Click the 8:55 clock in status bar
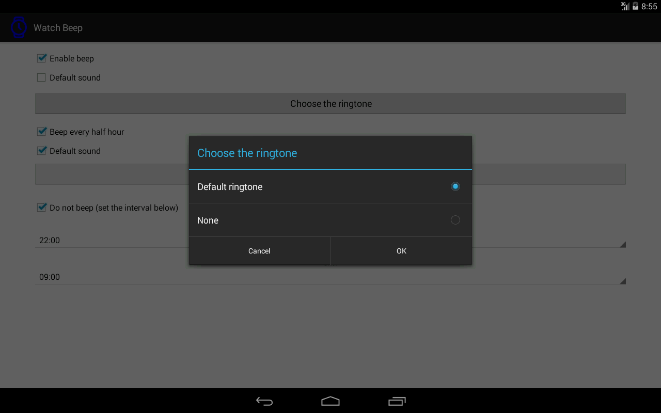 point(649,6)
